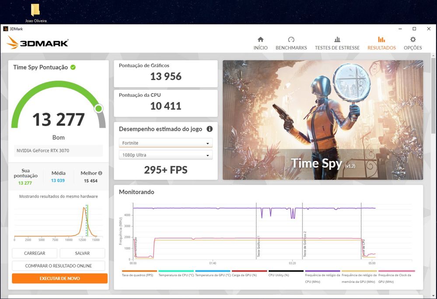Toggle Frequência de relógio da memória GPU legend
The image size is (437, 299).
coord(359,278)
